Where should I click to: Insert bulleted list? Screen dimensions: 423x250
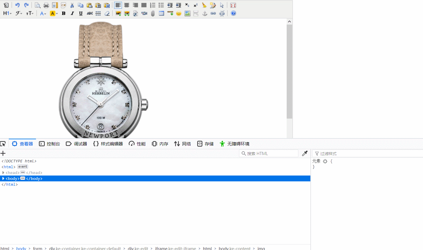(x=161, y=5)
